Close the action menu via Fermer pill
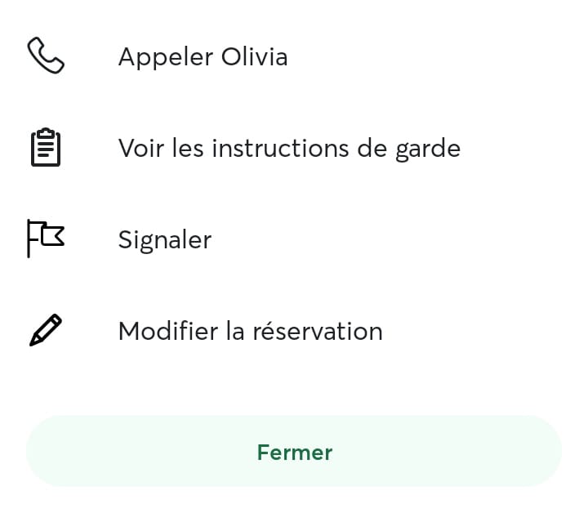Screen dimensions: 588x522 click(x=294, y=451)
